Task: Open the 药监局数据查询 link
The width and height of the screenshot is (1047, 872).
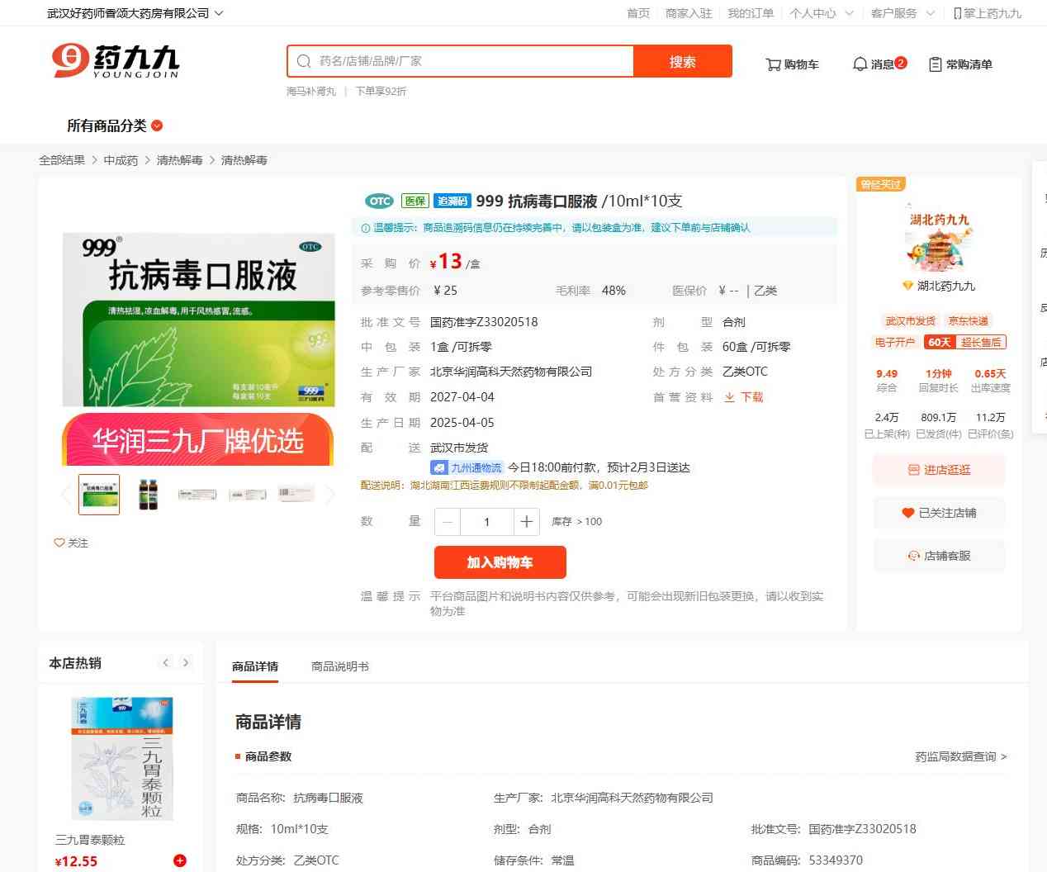Action: click(x=960, y=756)
